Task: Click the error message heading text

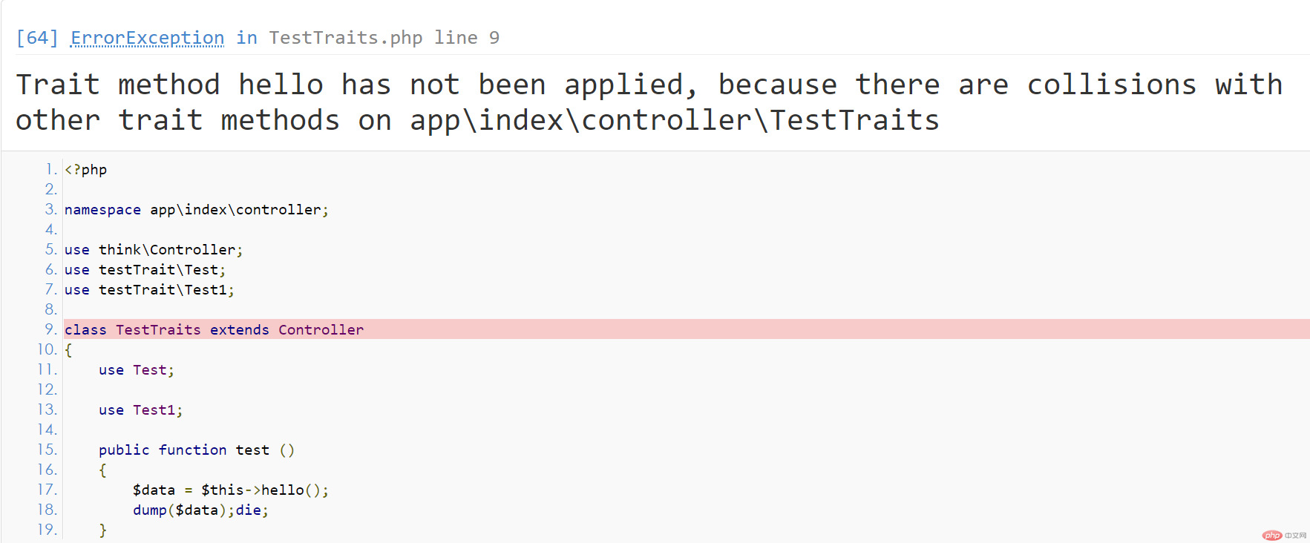Action: [x=649, y=102]
